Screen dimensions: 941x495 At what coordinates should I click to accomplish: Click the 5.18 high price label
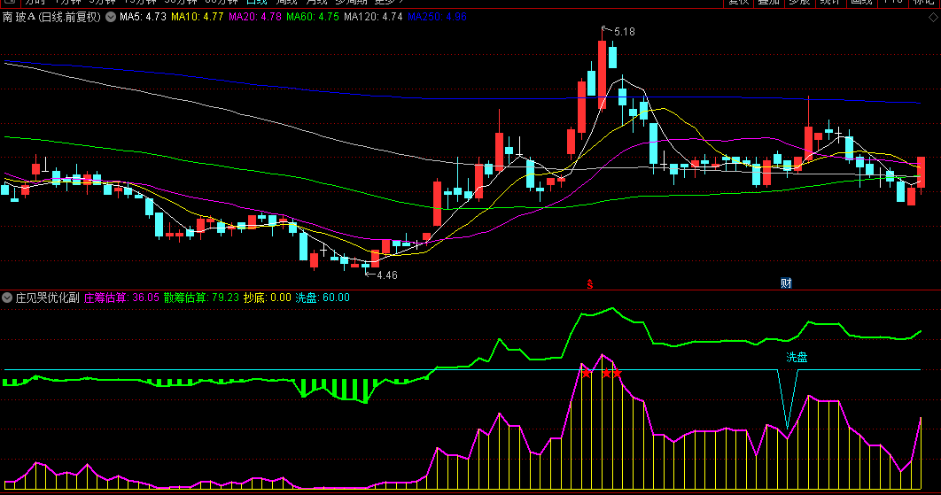point(624,32)
